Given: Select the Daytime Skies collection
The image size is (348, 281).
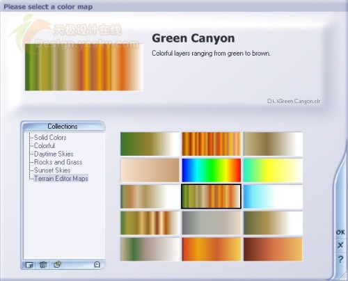Looking at the screenshot, I should click(x=54, y=154).
